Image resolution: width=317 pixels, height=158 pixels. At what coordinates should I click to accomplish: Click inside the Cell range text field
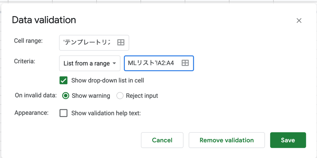[x=87, y=43]
